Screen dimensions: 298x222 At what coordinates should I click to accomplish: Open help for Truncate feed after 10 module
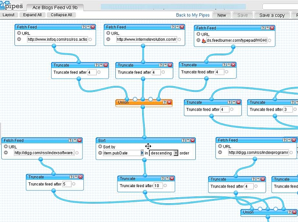(163, 179)
